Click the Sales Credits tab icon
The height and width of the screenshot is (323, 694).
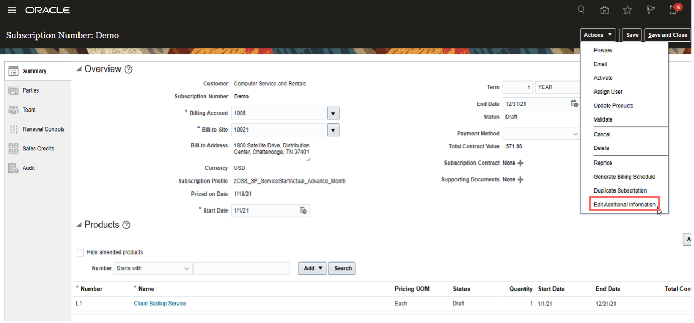14,149
